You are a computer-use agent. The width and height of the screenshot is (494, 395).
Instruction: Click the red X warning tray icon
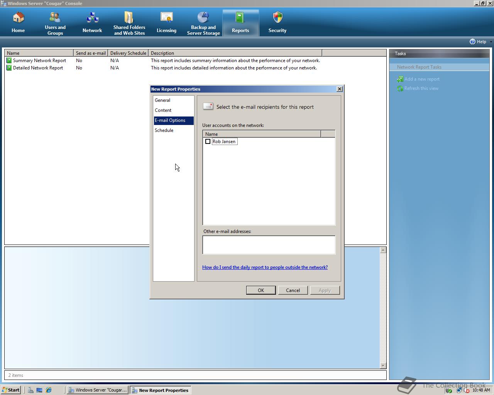[x=467, y=390]
